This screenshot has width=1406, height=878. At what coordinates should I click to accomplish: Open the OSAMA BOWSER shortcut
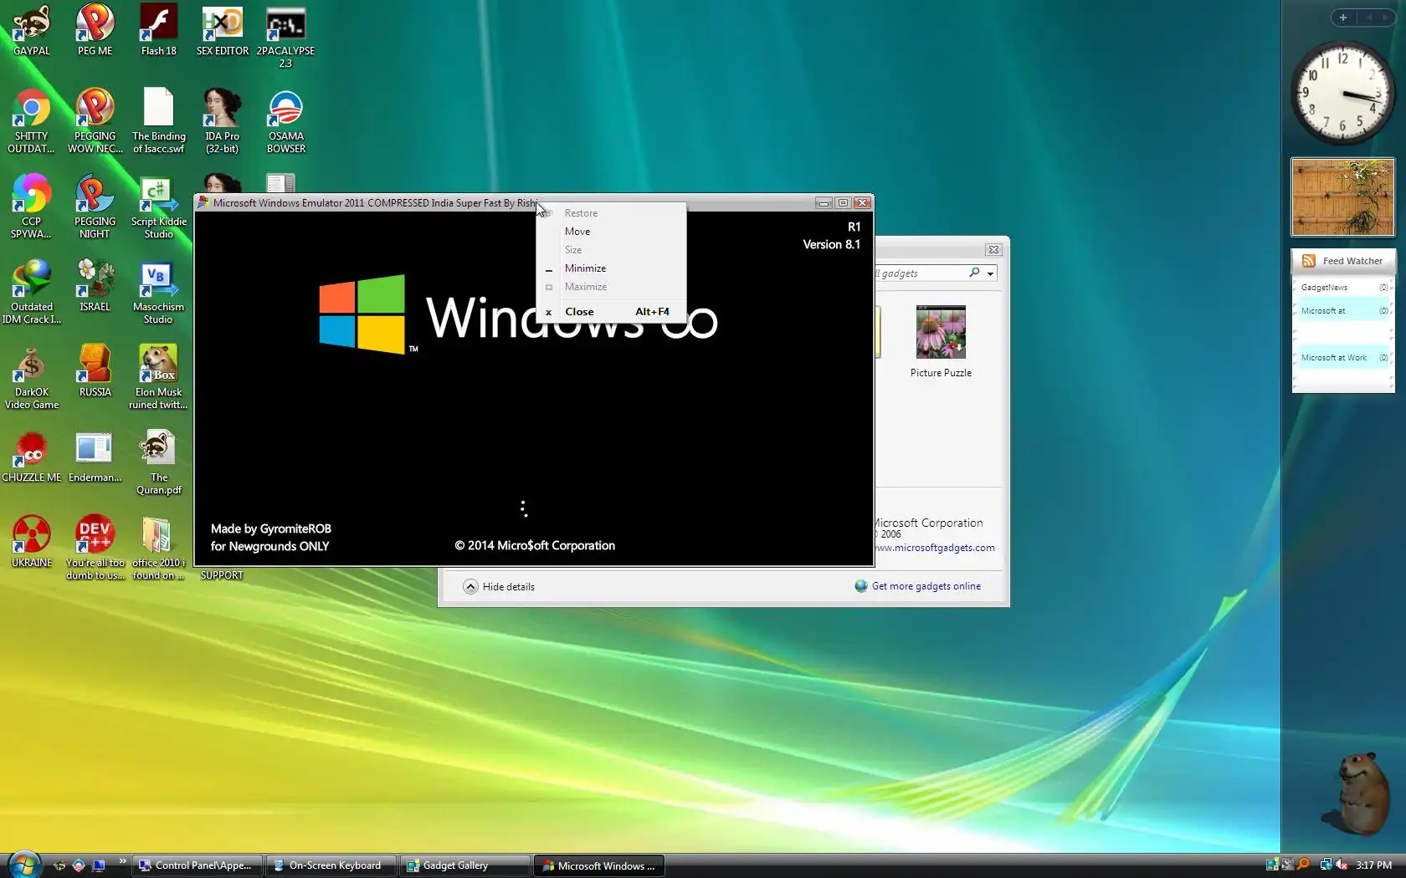click(285, 121)
